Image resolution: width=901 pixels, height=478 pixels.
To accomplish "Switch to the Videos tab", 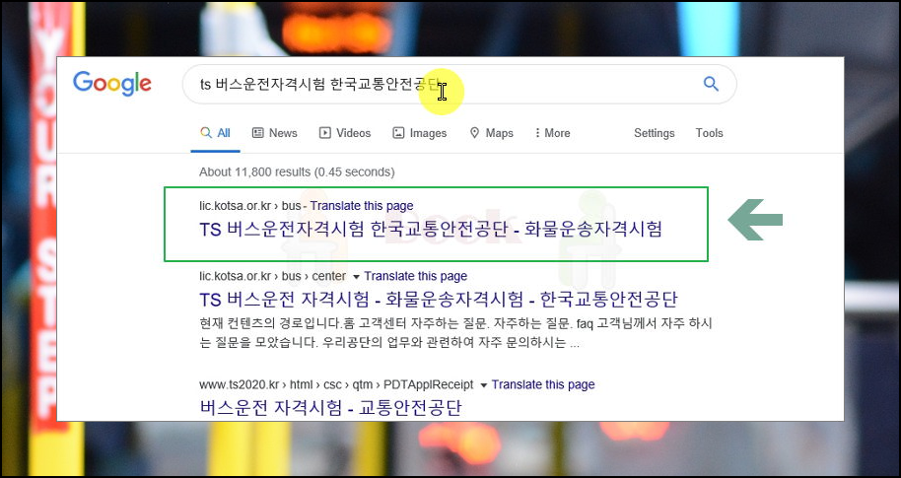I will click(345, 133).
